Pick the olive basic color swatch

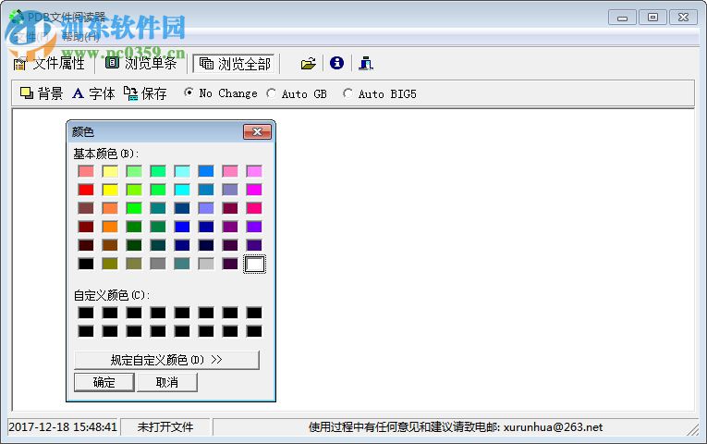pyautogui.click(x=110, y=264)
